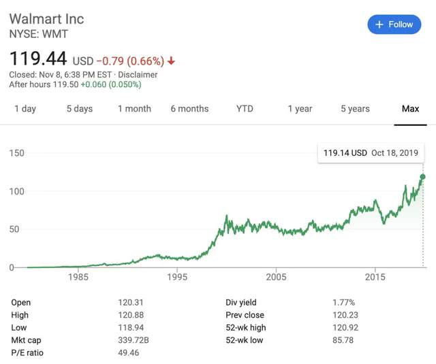Click the plus icon on Follow
The height and width of the screenshot is (364, 436).
coord(379,24)
